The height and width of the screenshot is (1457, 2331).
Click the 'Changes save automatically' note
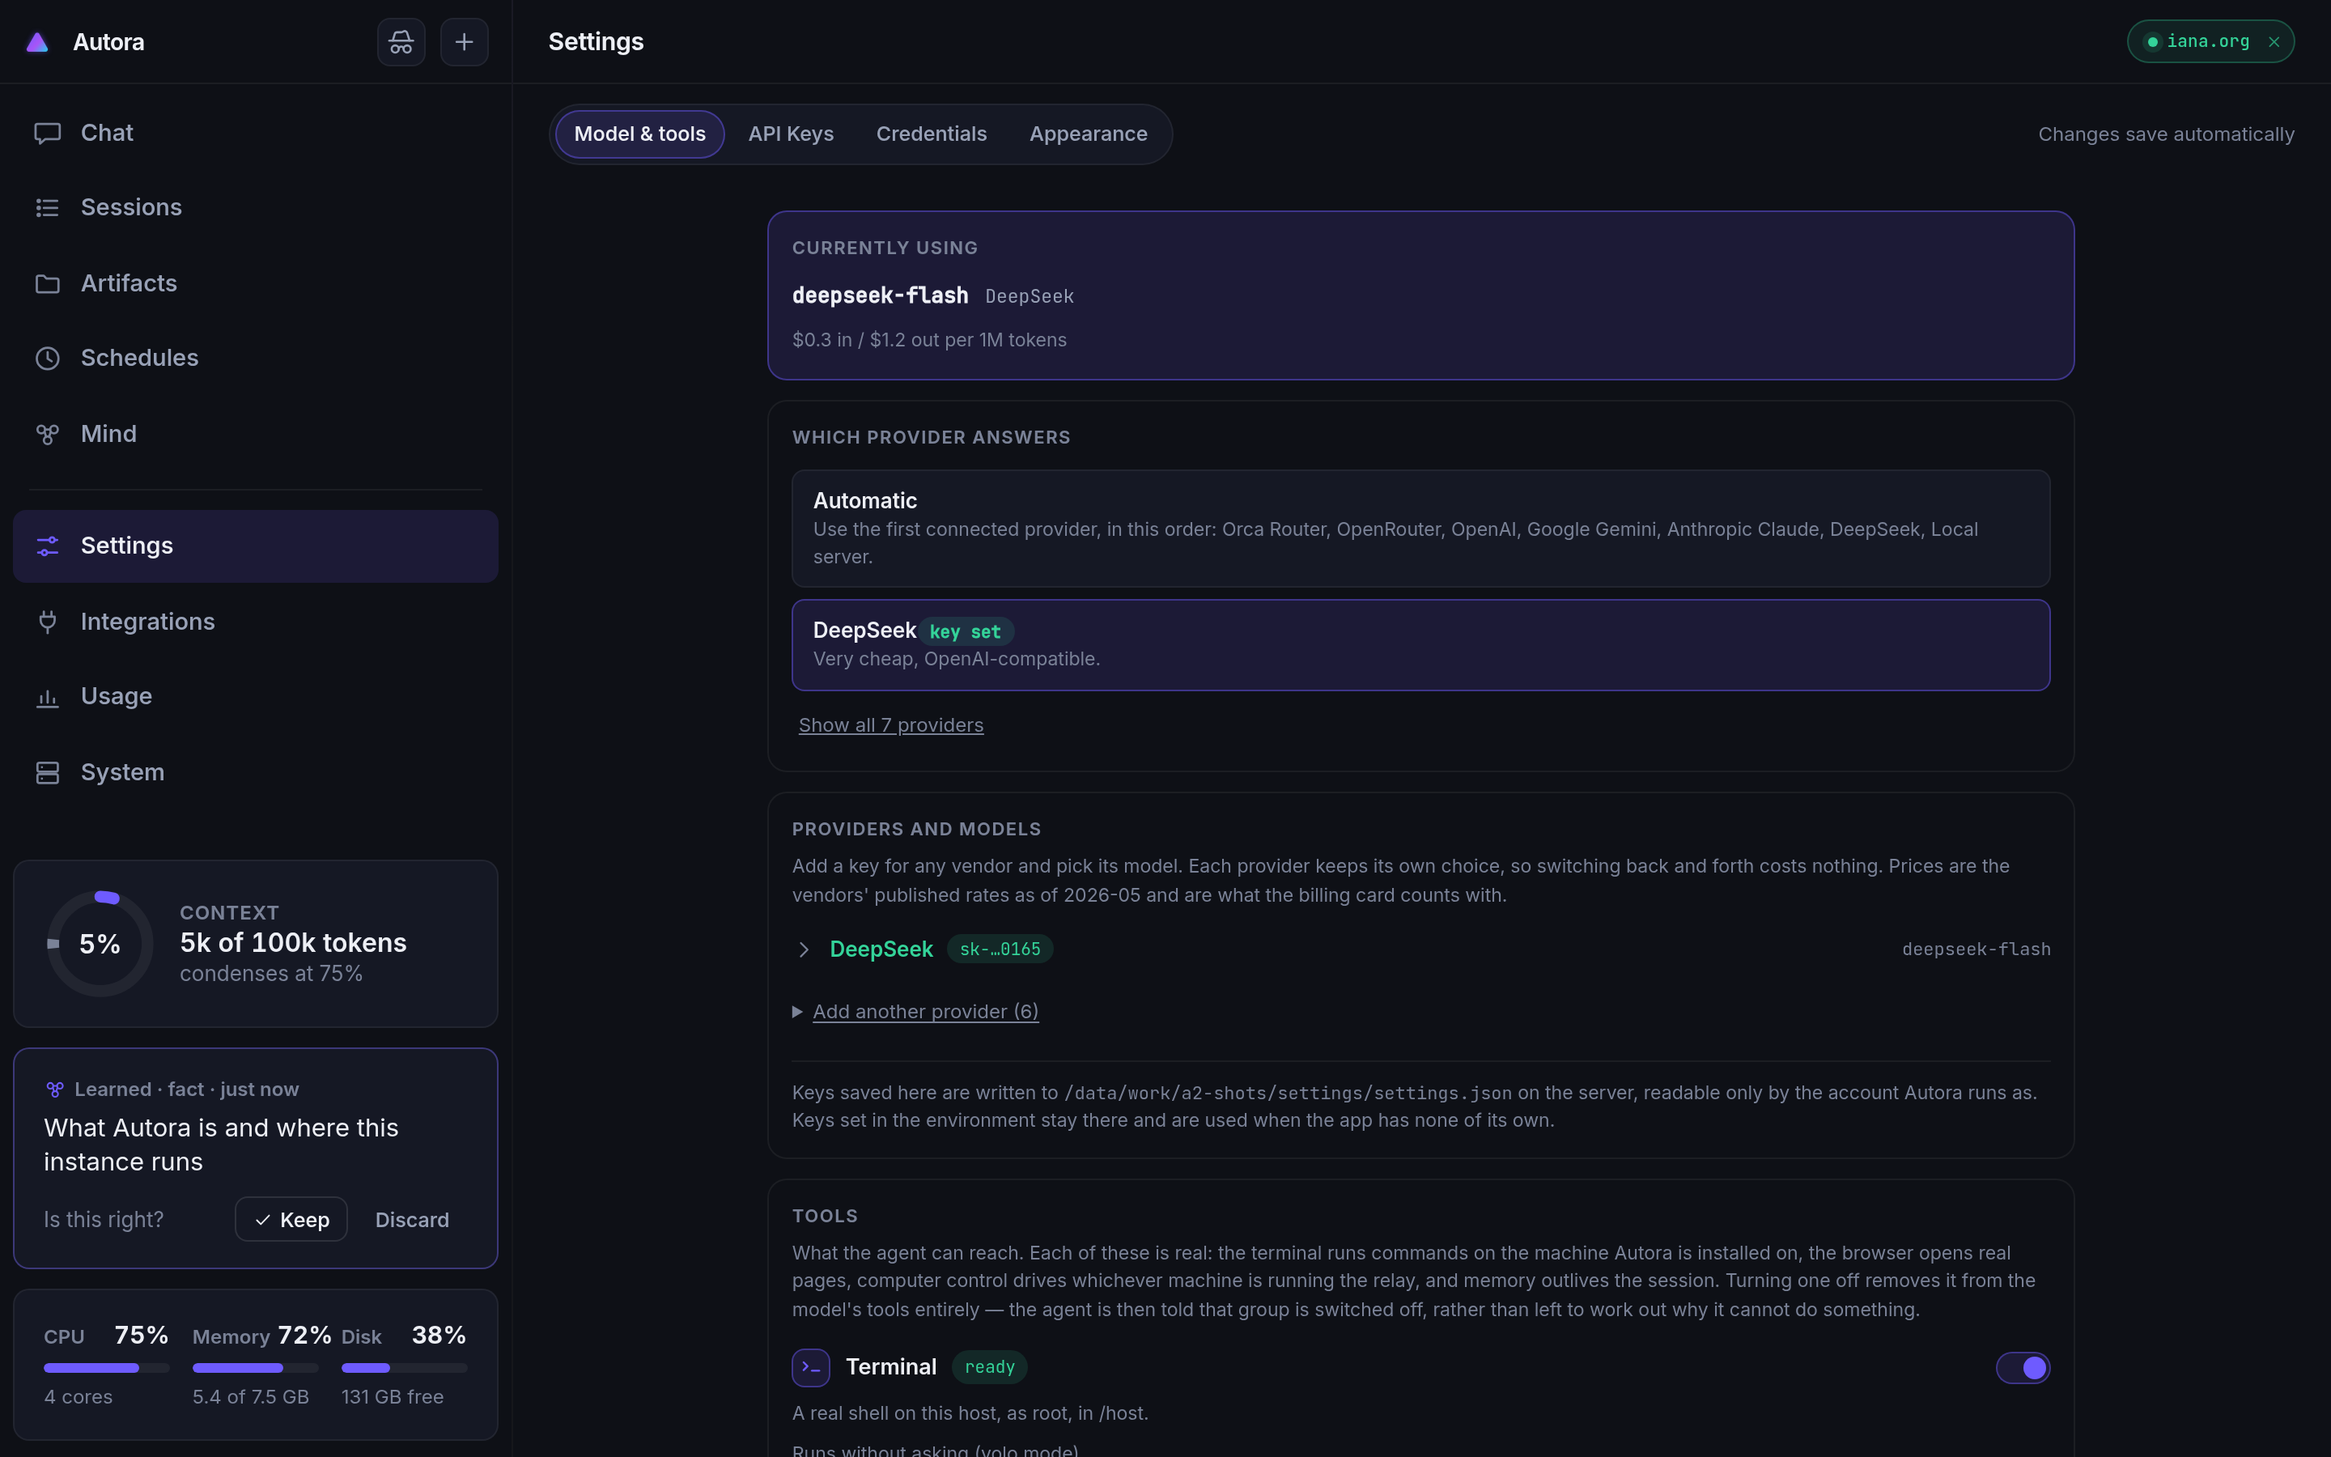[x=2165, y=134]
